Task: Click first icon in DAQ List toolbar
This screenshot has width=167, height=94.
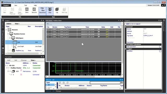Action: pos(60,83)
